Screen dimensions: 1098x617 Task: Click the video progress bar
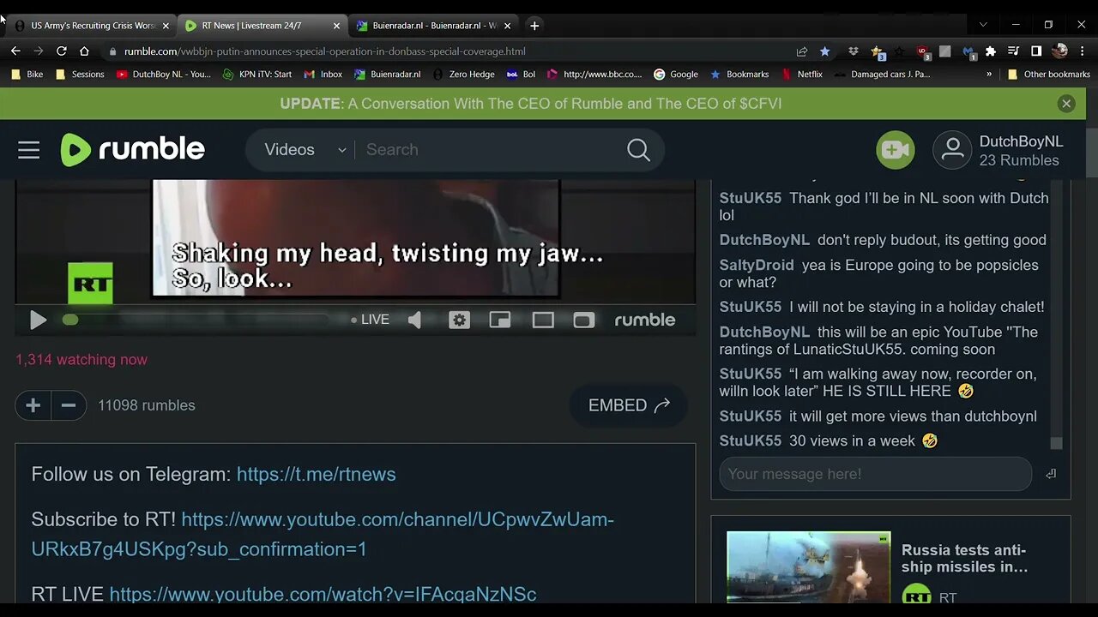(x=197, y=320)
